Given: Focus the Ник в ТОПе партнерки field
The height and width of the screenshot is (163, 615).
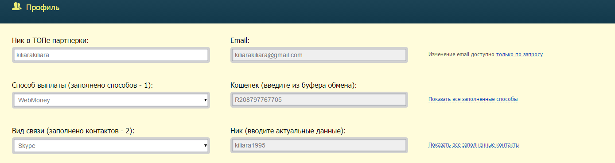Looking at the screenshot, I should point(111,55).
